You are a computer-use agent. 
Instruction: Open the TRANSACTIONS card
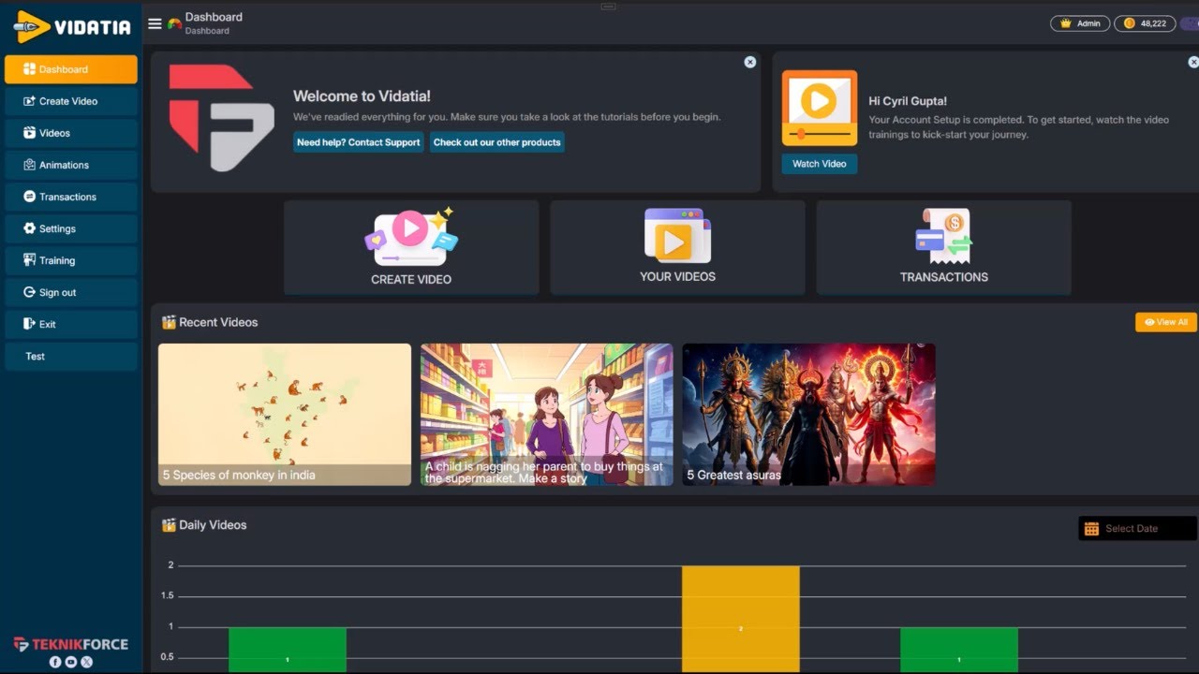pyautogui.click(x=943, y=247)
